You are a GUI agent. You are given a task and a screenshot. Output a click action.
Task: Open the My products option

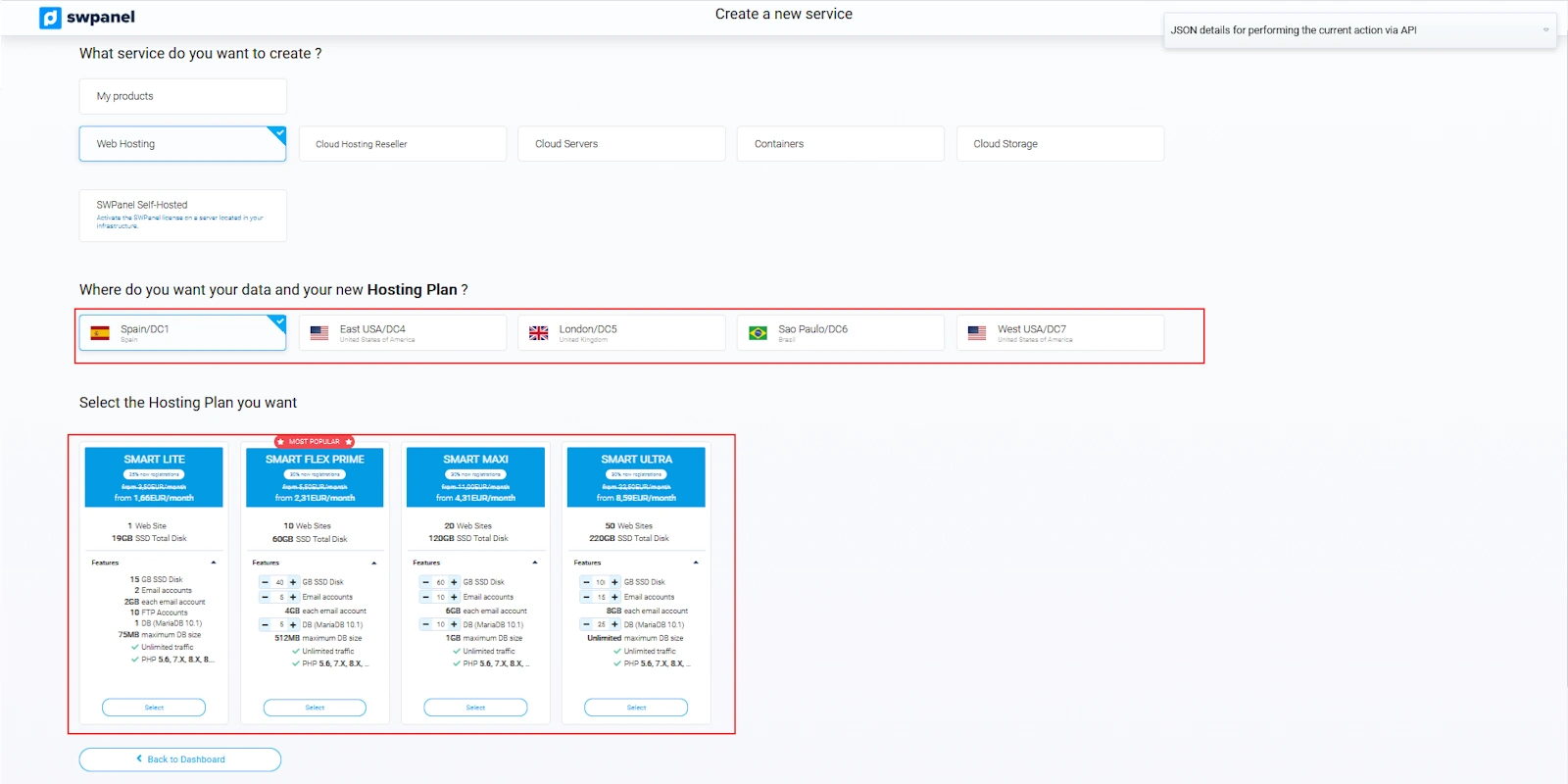point(182,96)
